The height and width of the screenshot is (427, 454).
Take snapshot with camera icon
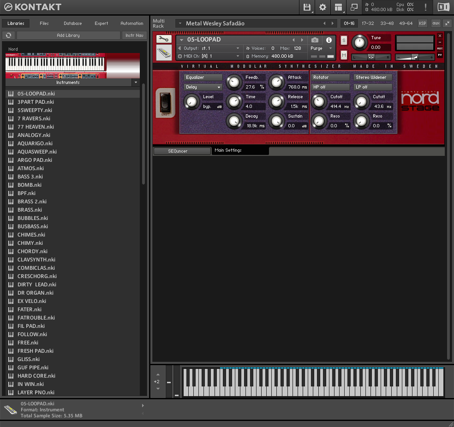[x=315, y=40]
